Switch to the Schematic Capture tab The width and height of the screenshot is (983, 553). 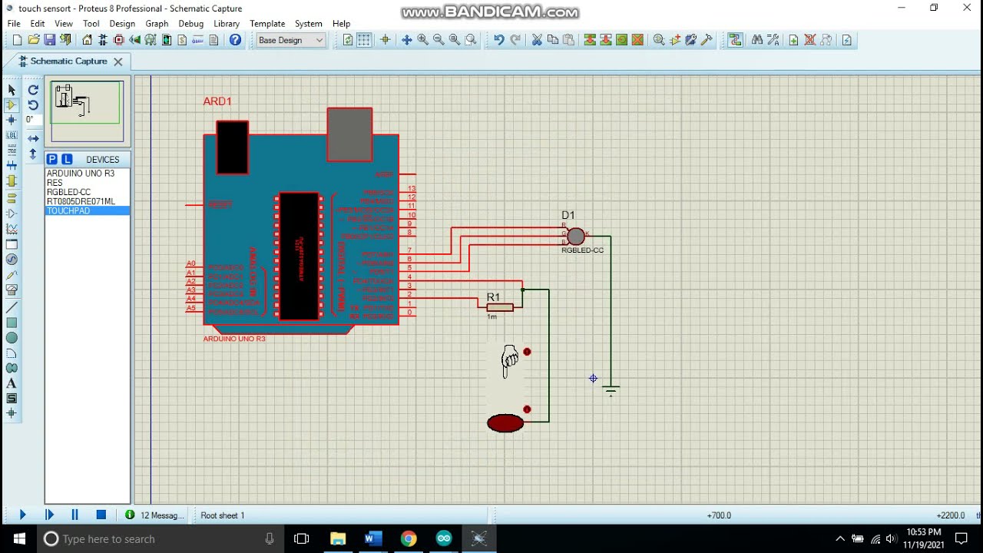[x=68, y=61]
